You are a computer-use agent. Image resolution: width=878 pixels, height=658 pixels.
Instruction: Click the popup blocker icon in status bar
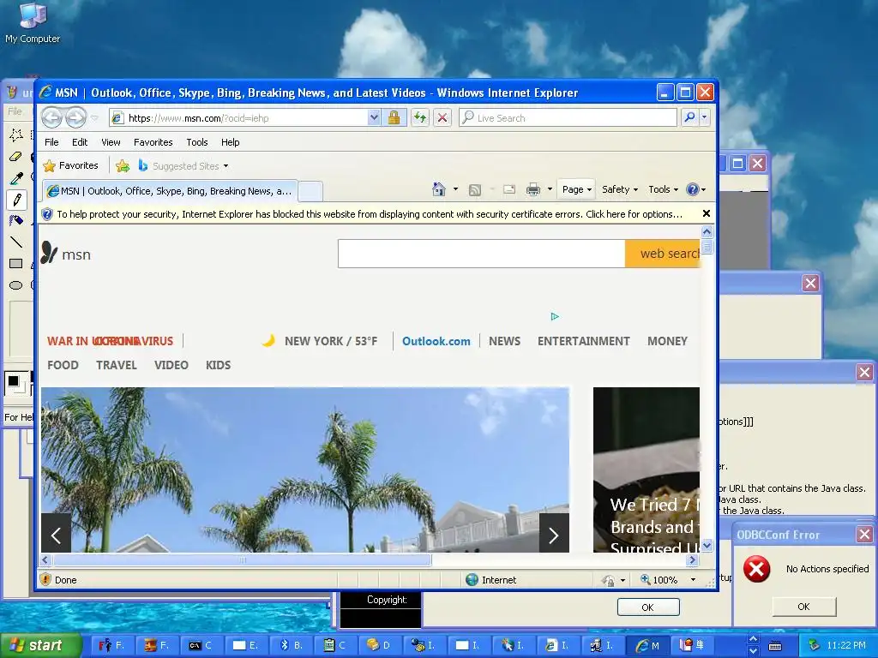coord(608,580)
